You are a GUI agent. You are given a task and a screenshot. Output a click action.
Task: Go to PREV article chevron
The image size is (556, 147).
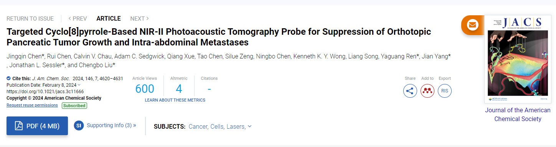[70, 18]
